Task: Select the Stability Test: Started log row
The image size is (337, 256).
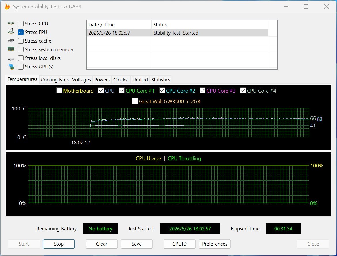Action: point(177,33)
